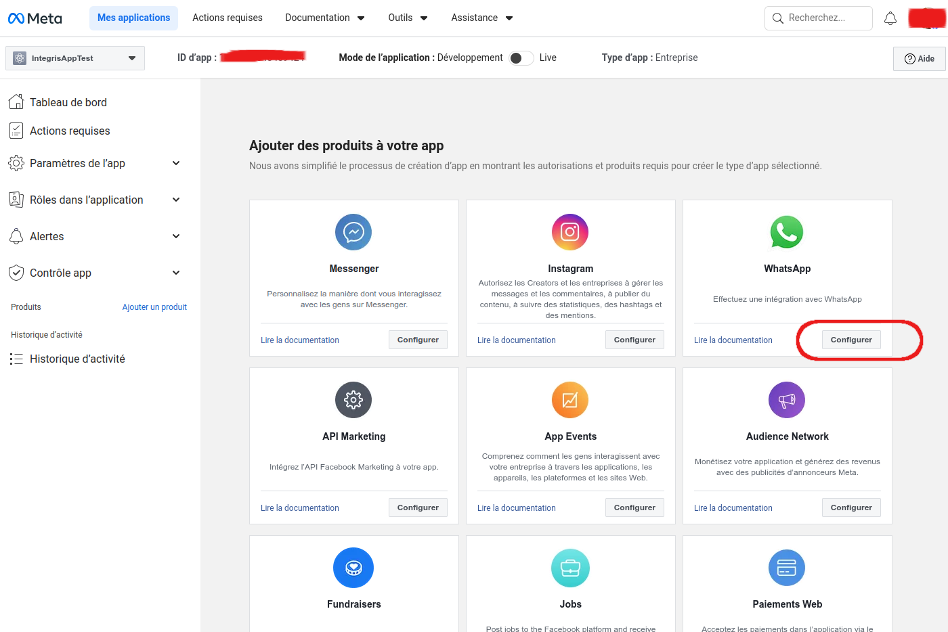Click the Alertes bell icon in sidebar

16,236
